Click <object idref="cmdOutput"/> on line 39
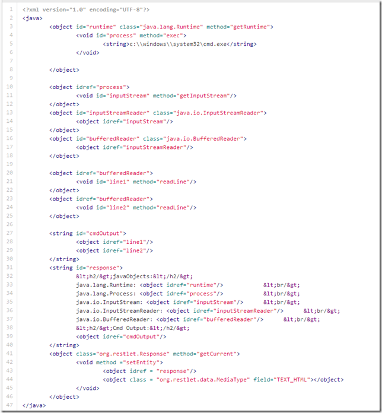 point(121,336)
